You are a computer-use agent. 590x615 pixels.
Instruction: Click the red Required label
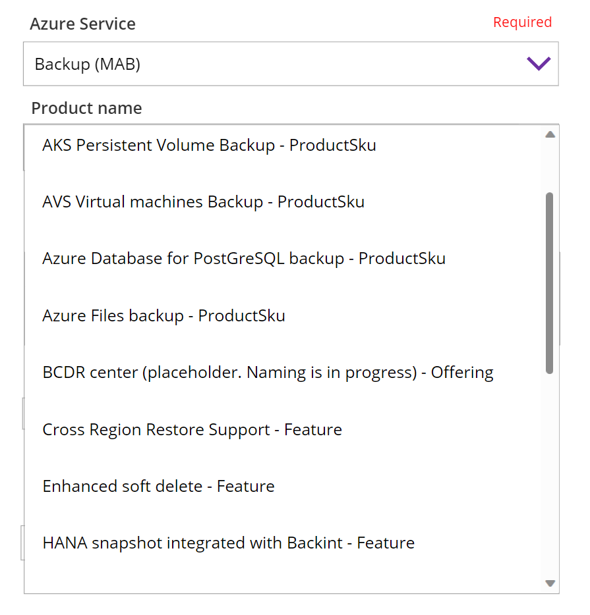tap(522, 22)
